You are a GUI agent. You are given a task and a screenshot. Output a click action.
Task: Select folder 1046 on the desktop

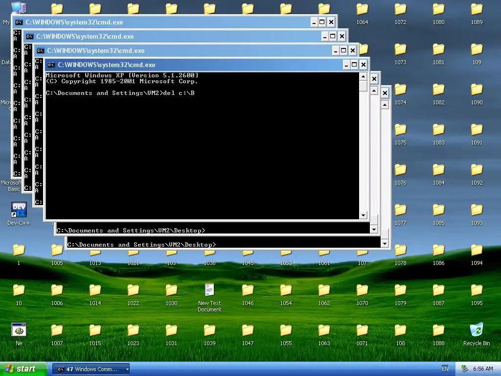248,295
